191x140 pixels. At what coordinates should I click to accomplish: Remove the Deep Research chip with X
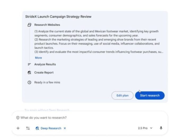(x=65, y=128)
